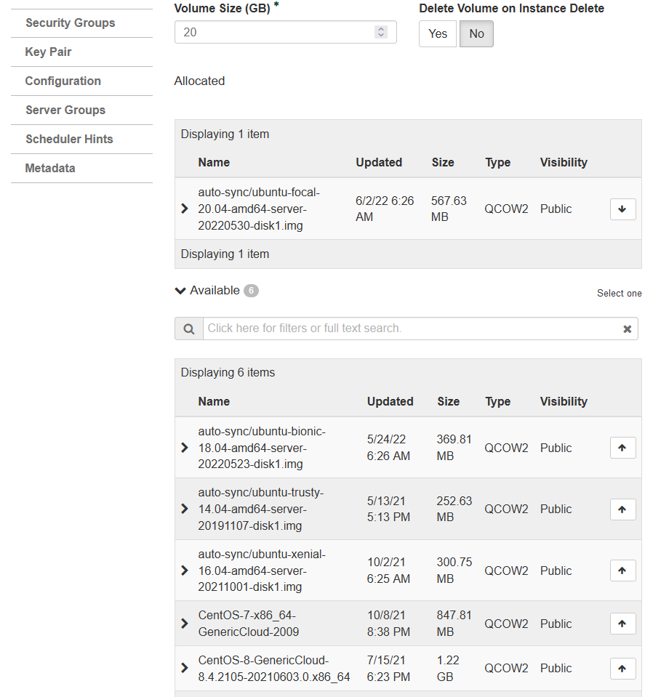This screenshot has width=653, height=697.
Task: Expand ubuntu-focal 20.04 image details
Action: [x=185, y=209]
